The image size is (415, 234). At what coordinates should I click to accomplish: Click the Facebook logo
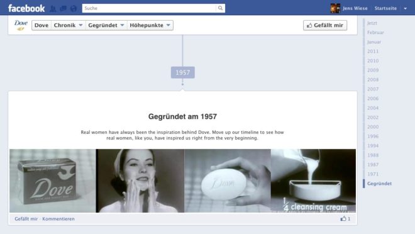click(26, 8)
